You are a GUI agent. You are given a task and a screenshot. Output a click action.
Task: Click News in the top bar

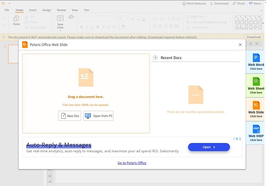coord(255,4)
